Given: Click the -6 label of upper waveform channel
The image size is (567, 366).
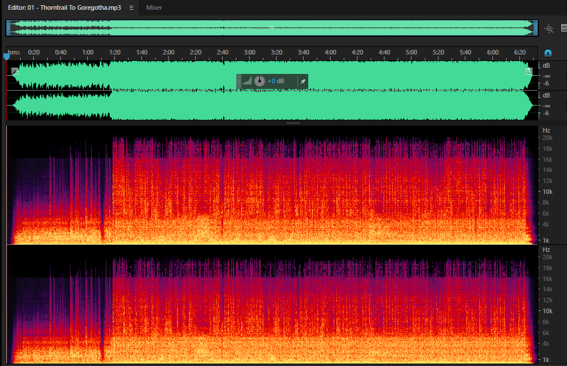Looking at the screenshot, I should coord(546,83).
